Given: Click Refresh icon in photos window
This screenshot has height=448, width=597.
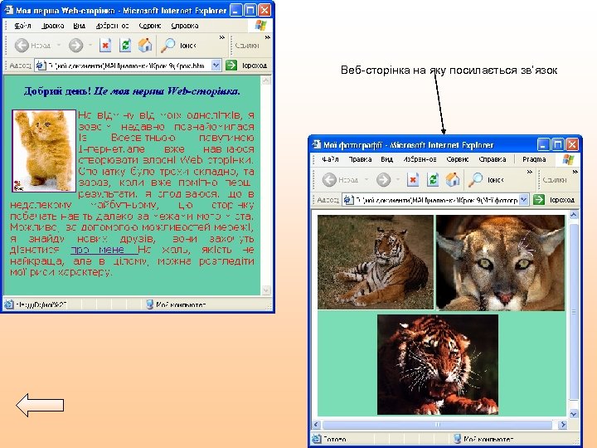Looking at the screenshot, I should 433,179.
